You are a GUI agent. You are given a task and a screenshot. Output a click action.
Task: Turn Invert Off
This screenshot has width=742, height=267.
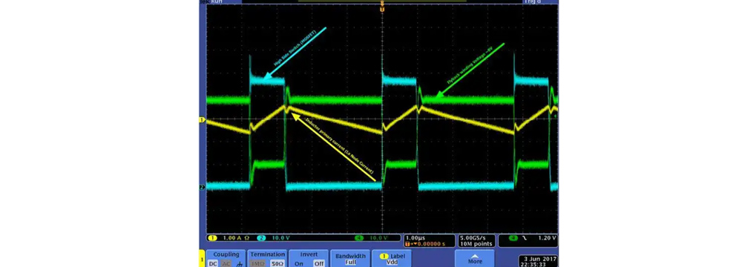click(319, 264)
